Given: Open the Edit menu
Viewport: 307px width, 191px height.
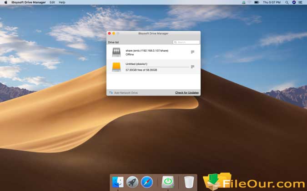Looking at the screenshot, I should [x=52, y=2].
